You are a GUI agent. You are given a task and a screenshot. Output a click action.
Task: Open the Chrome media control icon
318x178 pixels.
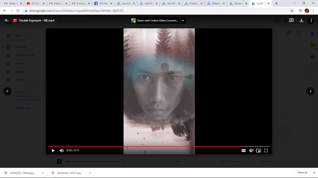tap(300, 11)
